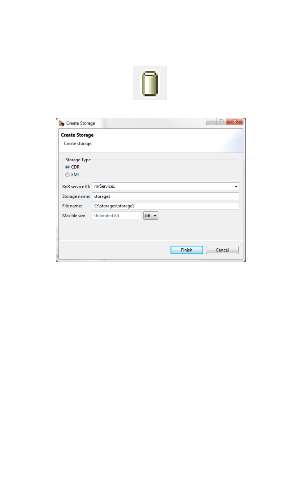Image resolution: width=302 pixels, height=496 pixels.
Task: Click the application icon in the dialog title bar
Action: click(x=62, y=123)
